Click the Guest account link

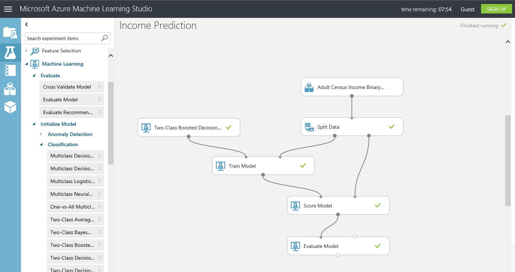click(468, 9)
